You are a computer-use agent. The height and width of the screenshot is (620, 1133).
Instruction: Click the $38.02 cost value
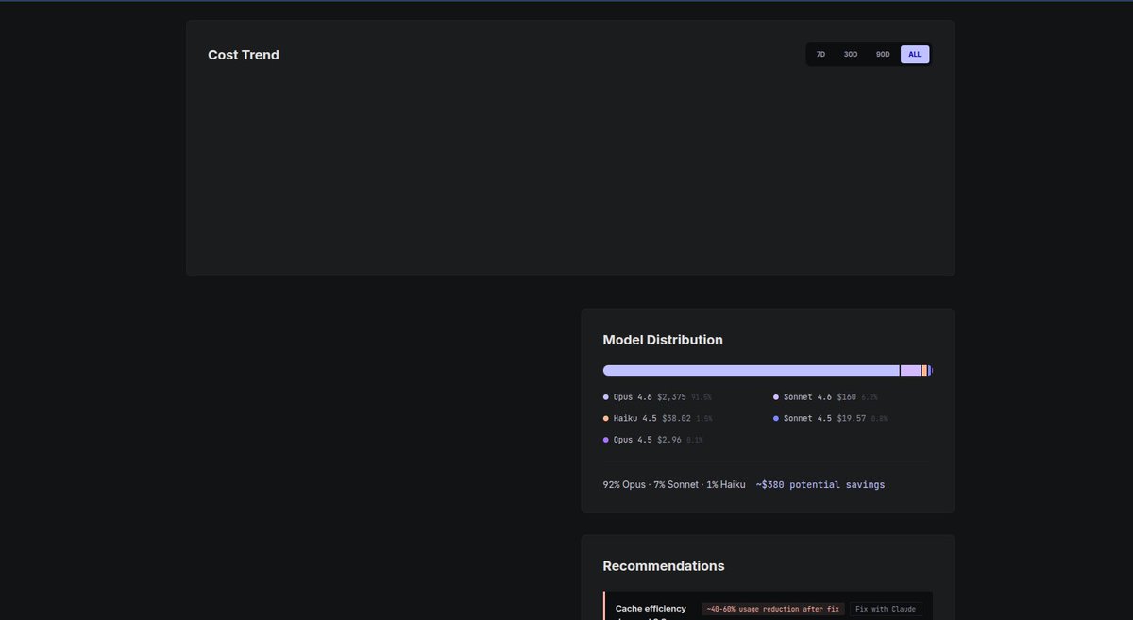(x=676, y=418)
